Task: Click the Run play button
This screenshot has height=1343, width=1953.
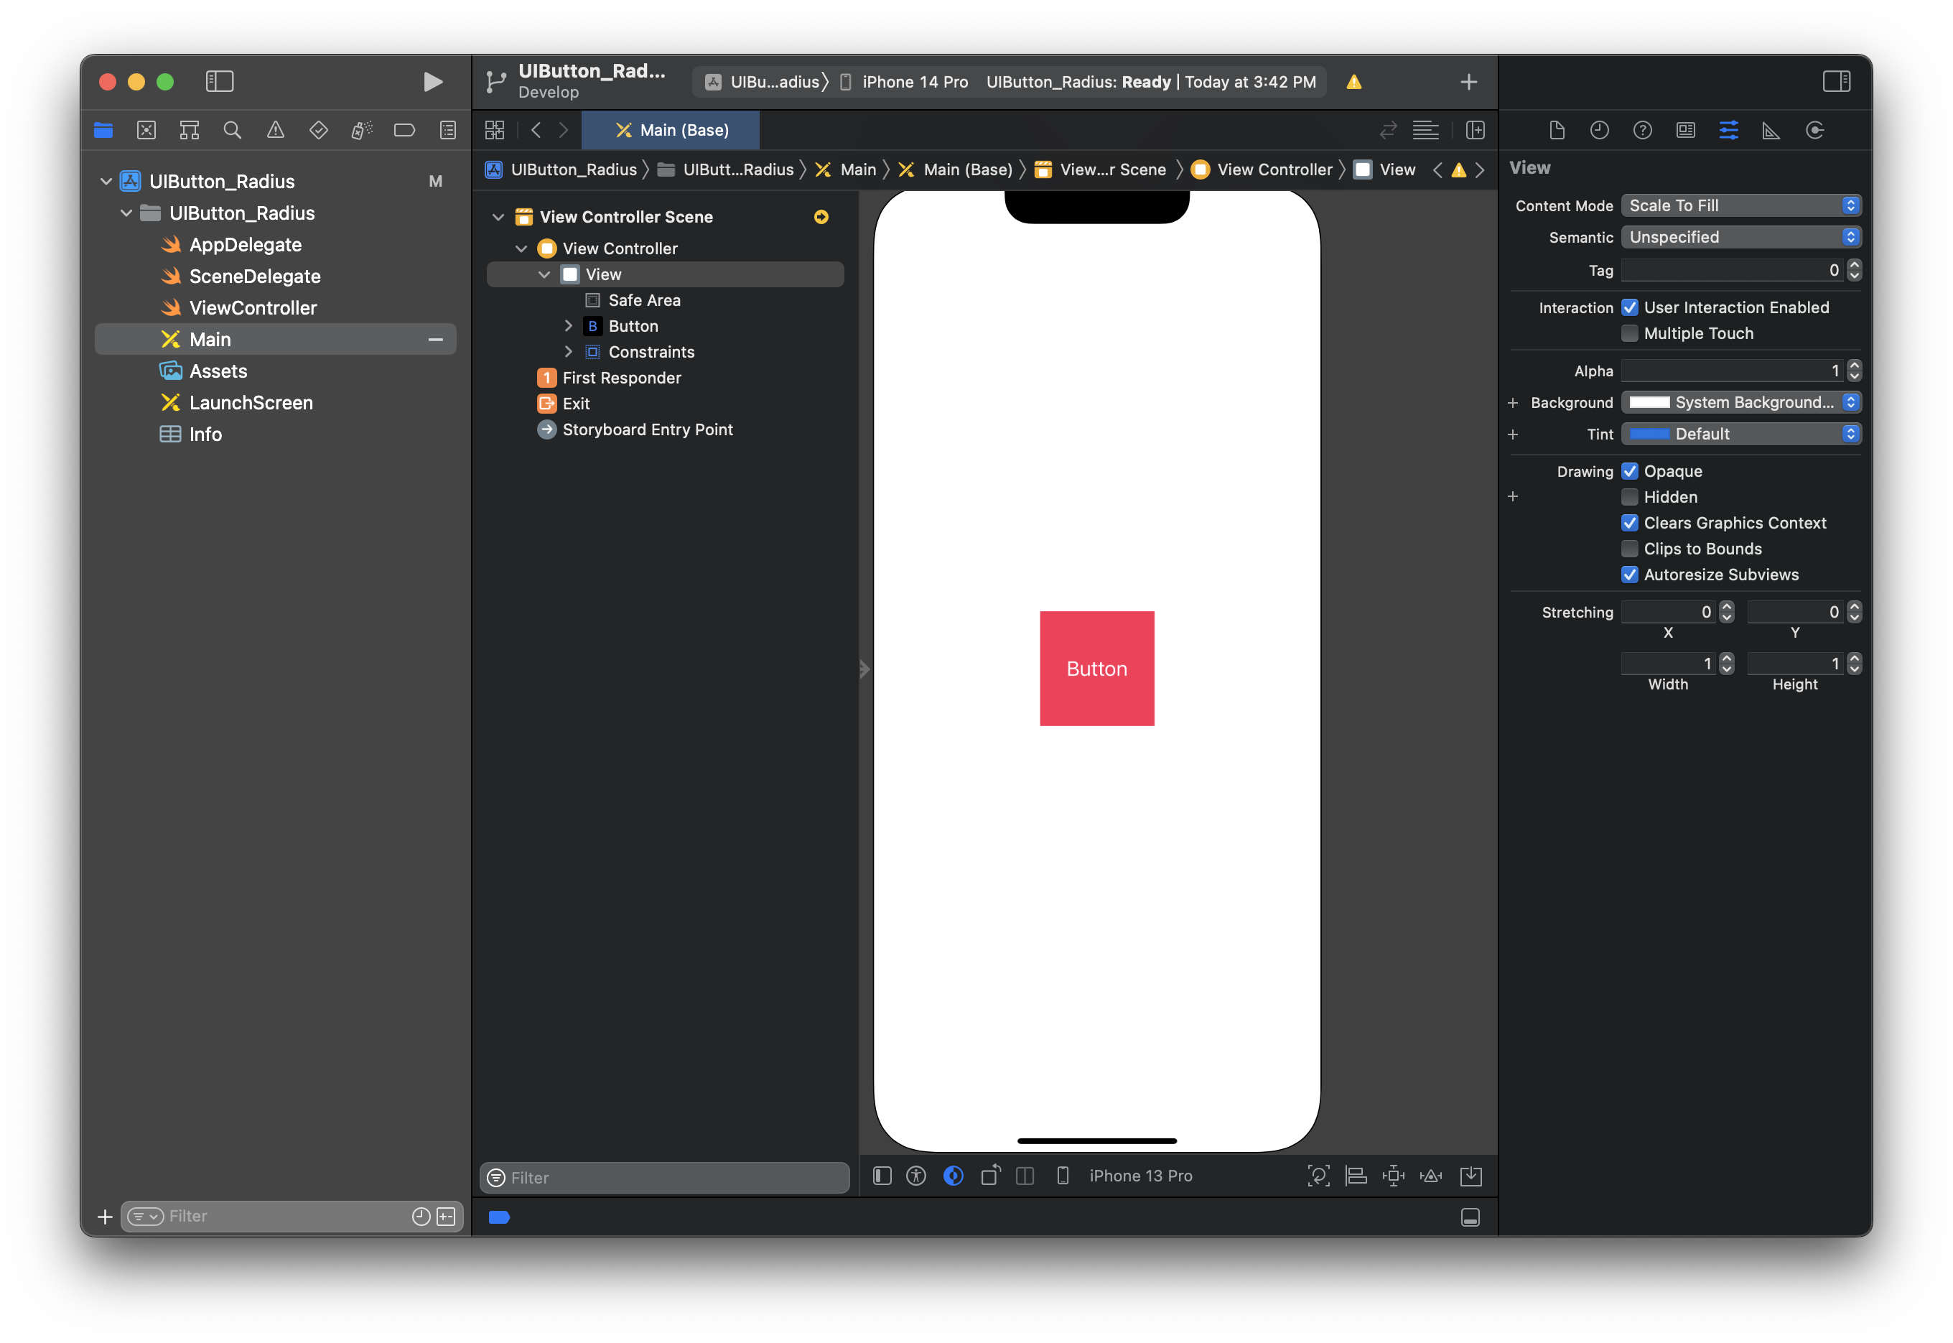Action: [x=432, y=82]
